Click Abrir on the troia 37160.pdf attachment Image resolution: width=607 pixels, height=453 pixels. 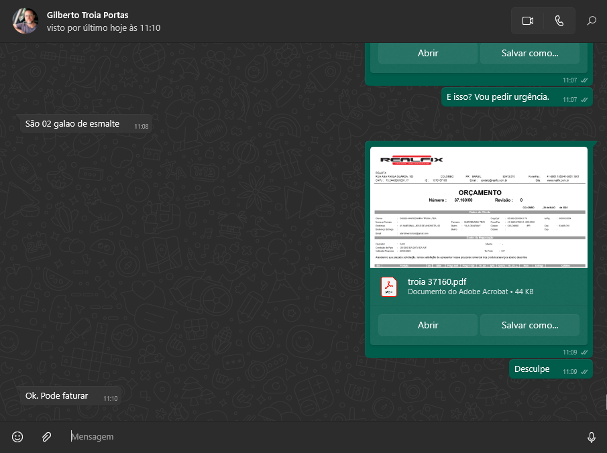tap(428, 325)
